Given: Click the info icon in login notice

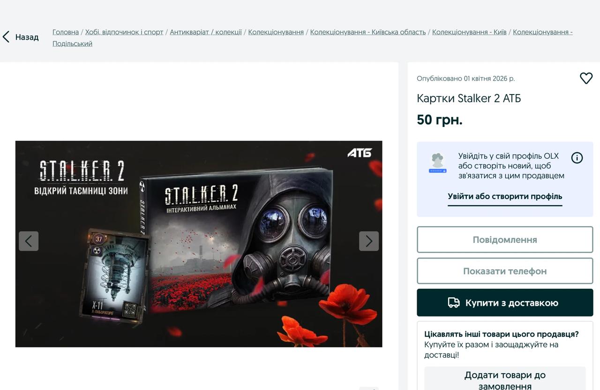Looking at the screenshot, I should pos(577,158).
